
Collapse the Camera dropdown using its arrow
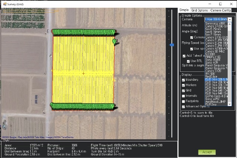(x=230, y=19)
